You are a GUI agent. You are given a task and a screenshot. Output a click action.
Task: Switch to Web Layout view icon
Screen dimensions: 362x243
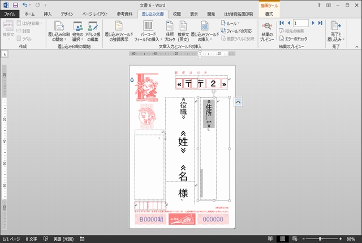(x=295, y=238)
